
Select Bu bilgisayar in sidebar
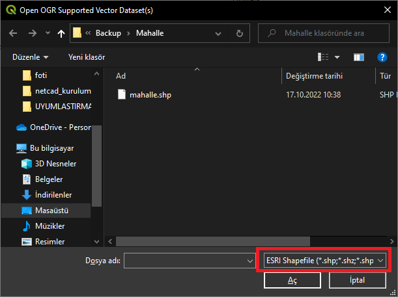(45, 148)
